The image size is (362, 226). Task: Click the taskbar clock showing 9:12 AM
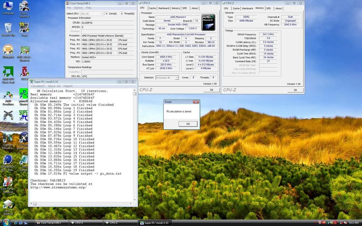[x=354, y=223]
